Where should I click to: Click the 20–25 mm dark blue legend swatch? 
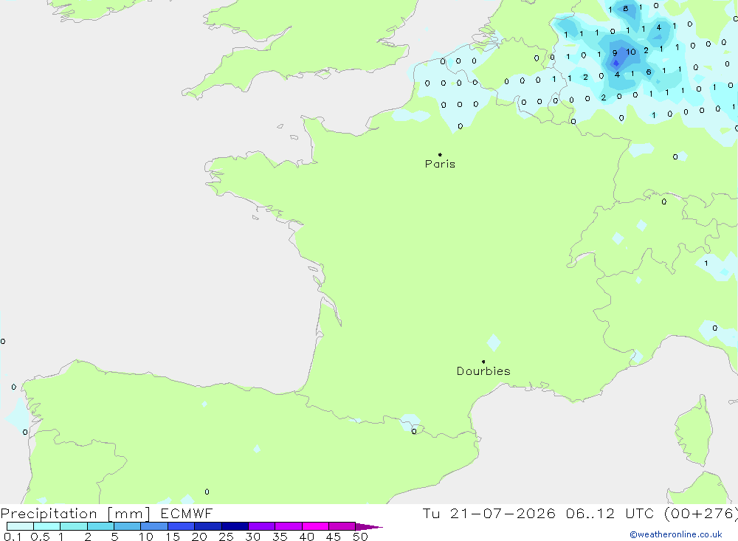pos(208,526)
